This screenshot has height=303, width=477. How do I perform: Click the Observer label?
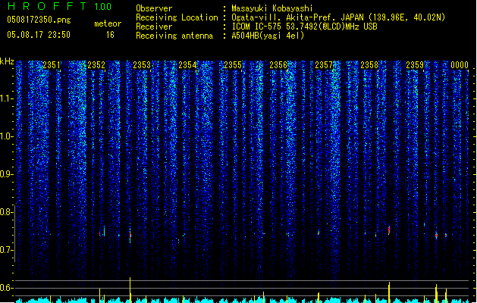coord(154,8)
